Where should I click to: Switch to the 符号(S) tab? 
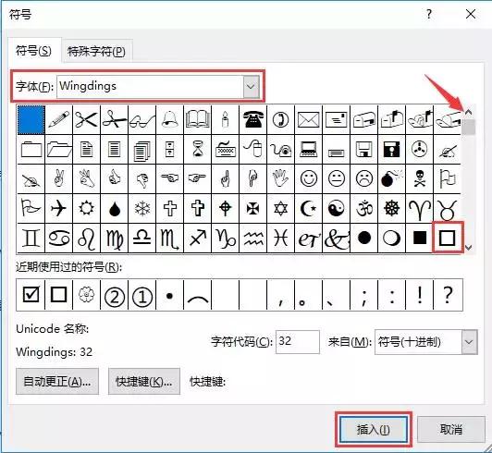(x=33, y=51)
